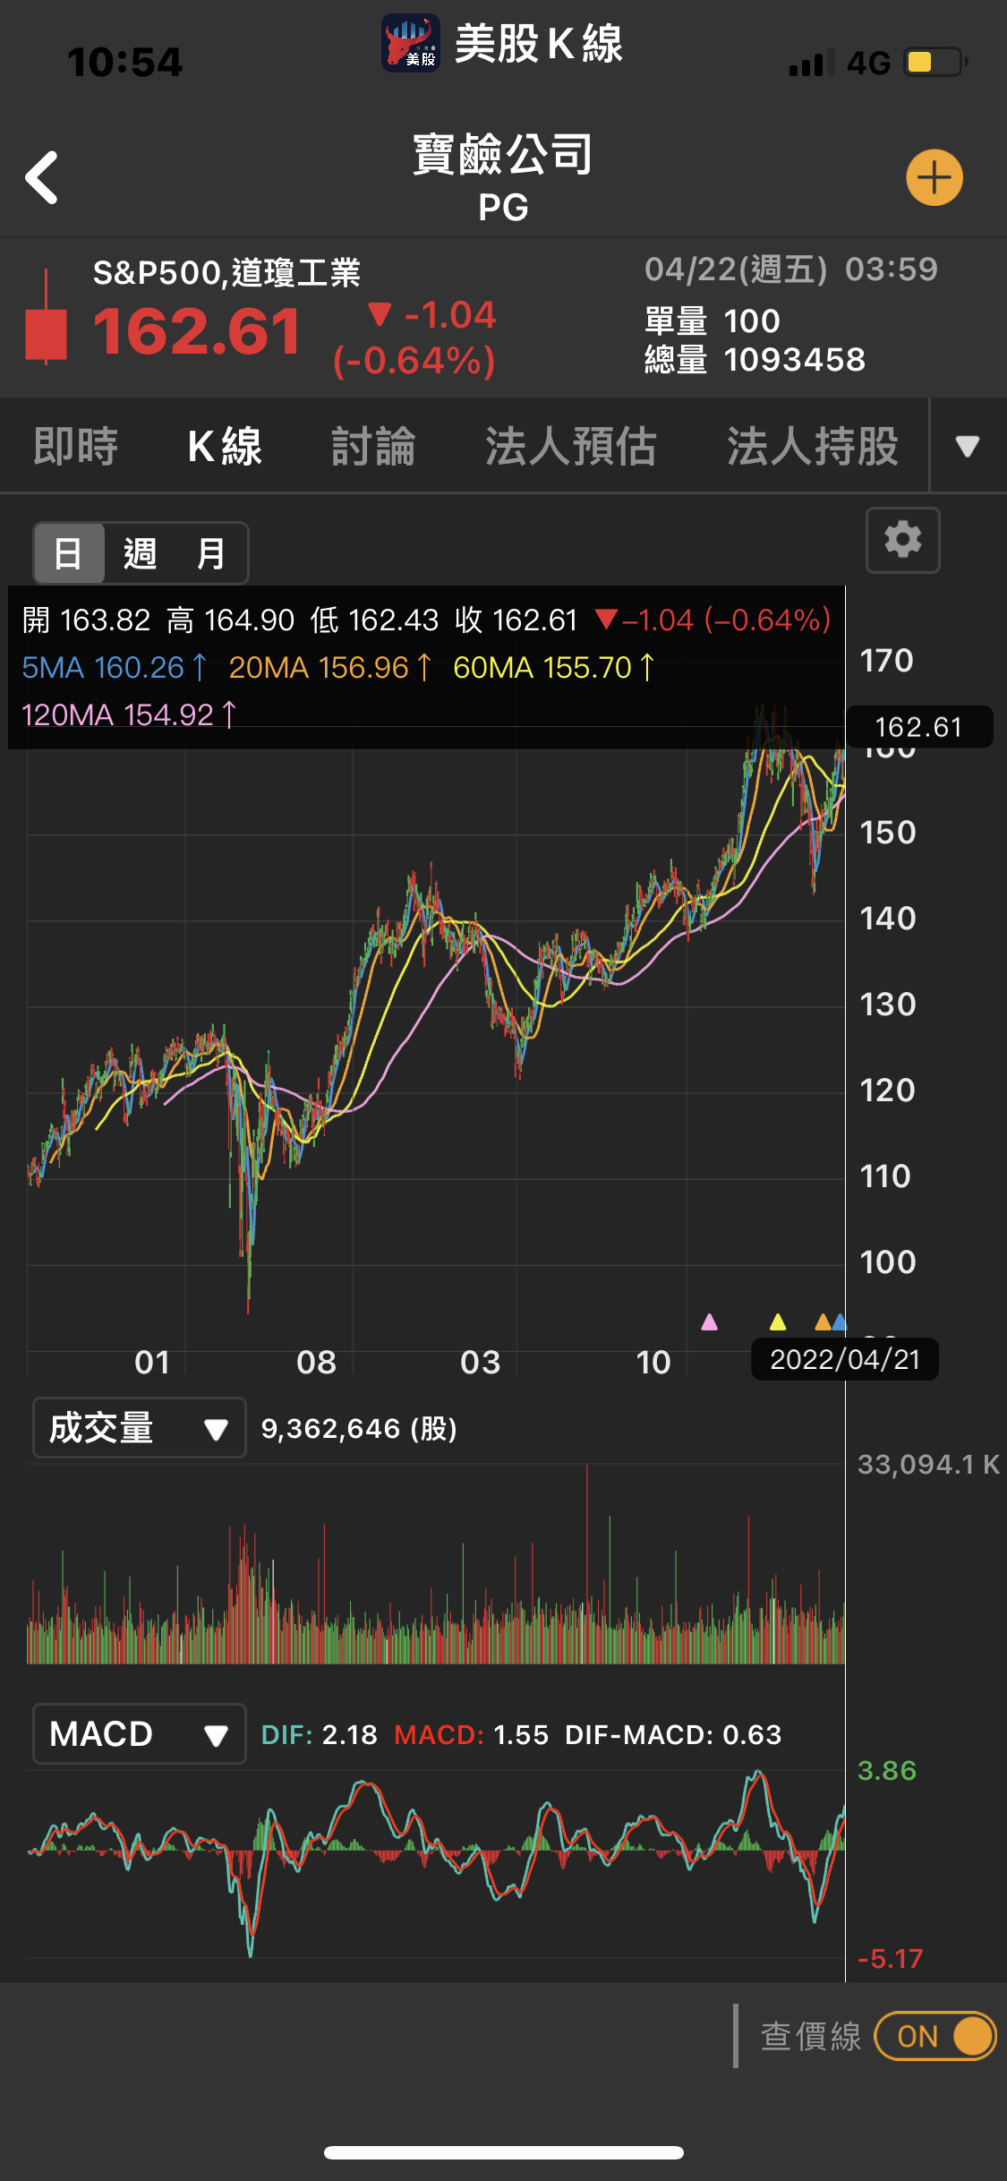The image size is (1007, 2181).
Task: Tap the (-0.64%) percent change under price
Action: [414, 361]
